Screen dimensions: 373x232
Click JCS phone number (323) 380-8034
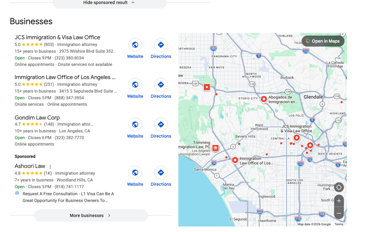click(69, 58)
